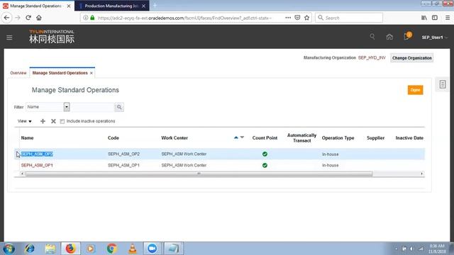
Task: Click the table scroll left arrow
Action: click(x=22, y=174)
